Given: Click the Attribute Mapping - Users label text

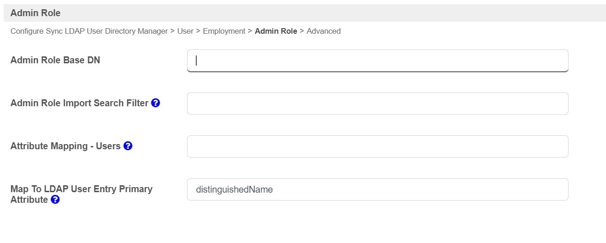Looking at the screenshot, I should [x=65, y=146].
